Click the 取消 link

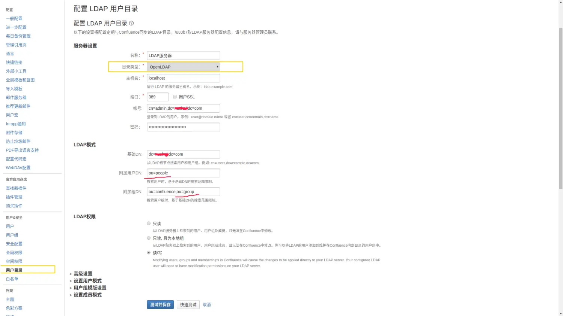point(207,305)
